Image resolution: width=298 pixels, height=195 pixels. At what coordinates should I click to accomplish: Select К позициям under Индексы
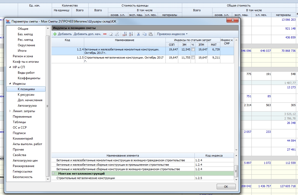tap(26, 89)
